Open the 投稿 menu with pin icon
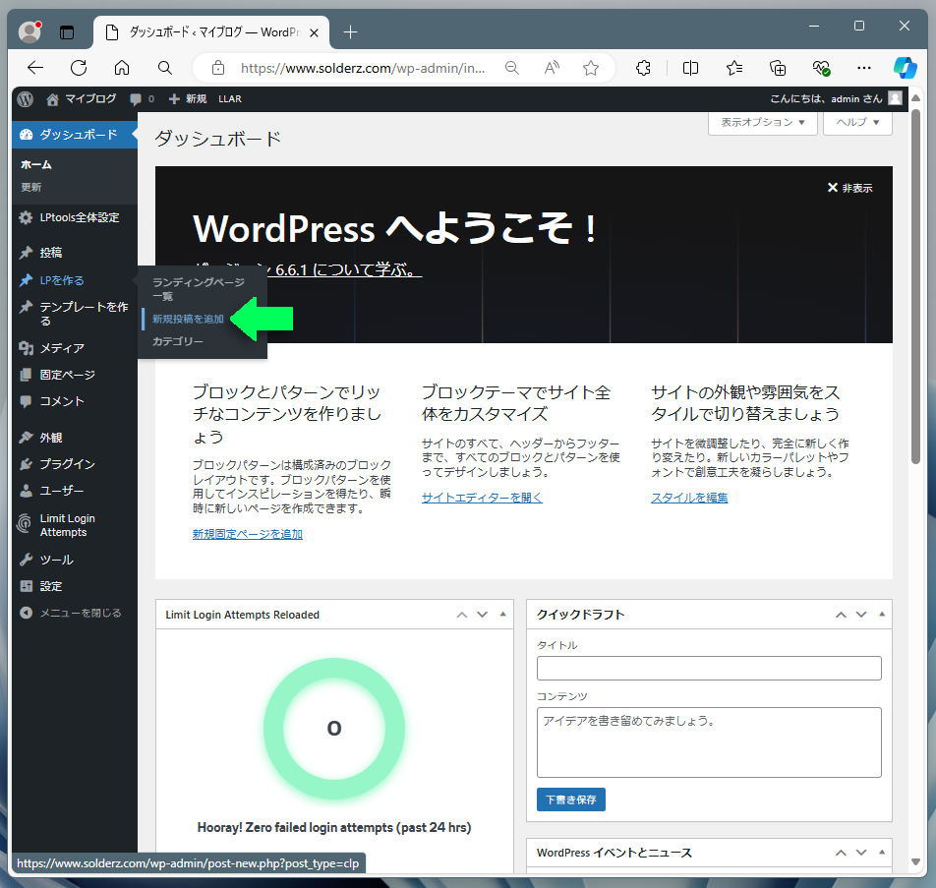936x888 pixels. [75, 253]
